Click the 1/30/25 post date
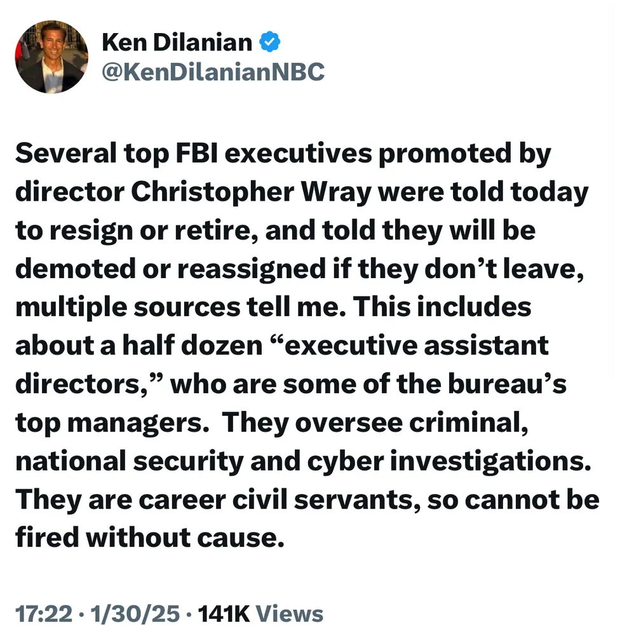Image resolution: width=620 pixels, height=635 pixels. tap(131, 614)
